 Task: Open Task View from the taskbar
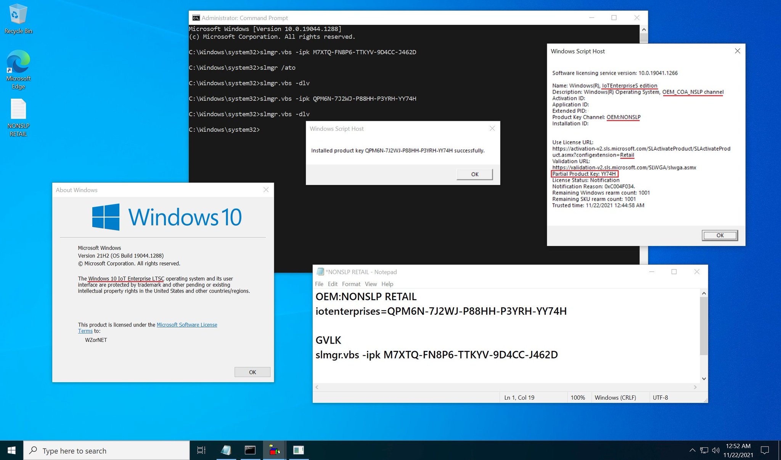(201, 450)
